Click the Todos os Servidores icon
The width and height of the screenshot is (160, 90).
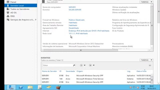pyautogui.click(x=8, y=9)
